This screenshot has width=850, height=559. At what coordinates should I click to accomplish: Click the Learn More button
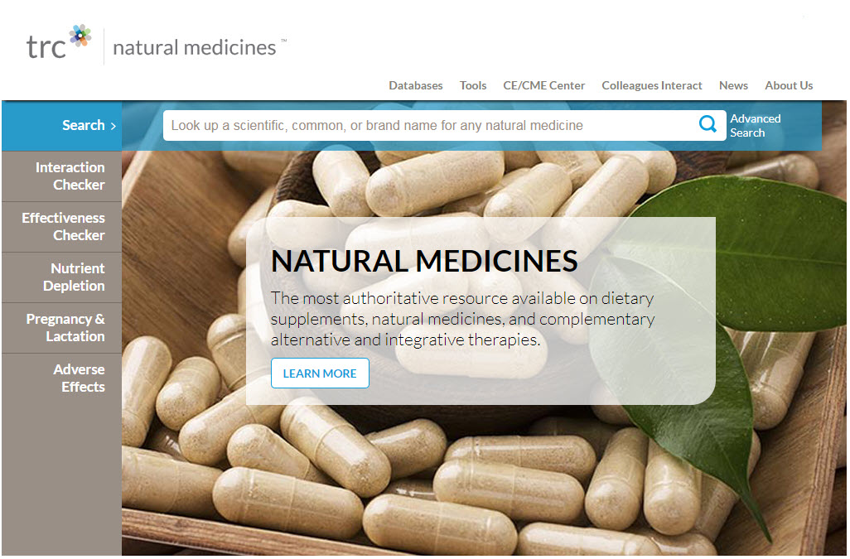(x=320, y=373)
